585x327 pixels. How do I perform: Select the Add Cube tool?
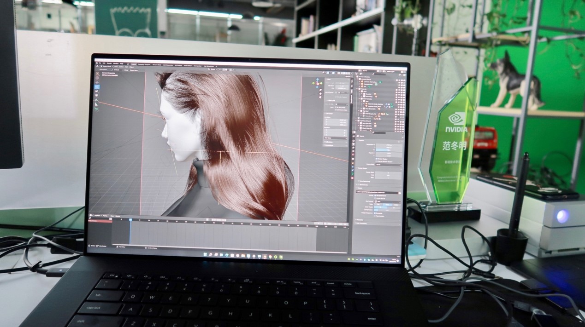97,109
